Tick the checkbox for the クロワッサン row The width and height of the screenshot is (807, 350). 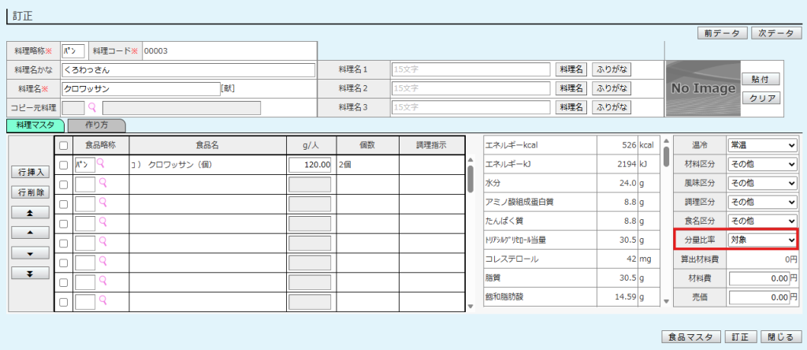click(x=64, y=165)
